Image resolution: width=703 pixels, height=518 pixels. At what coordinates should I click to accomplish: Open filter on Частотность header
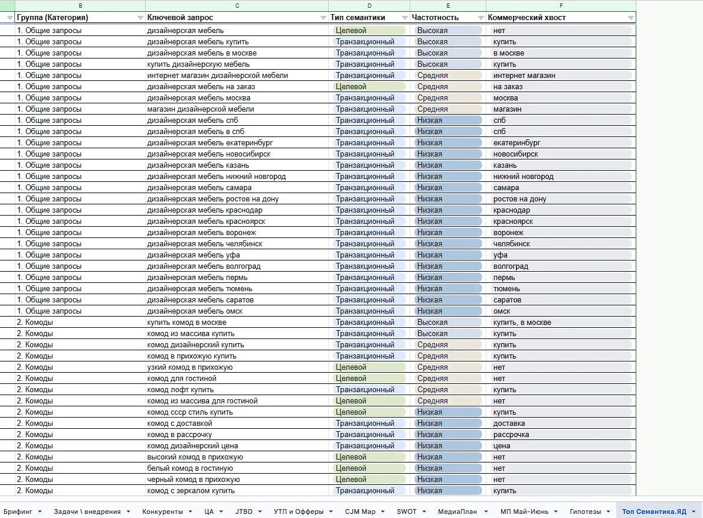tap(480, 18)
